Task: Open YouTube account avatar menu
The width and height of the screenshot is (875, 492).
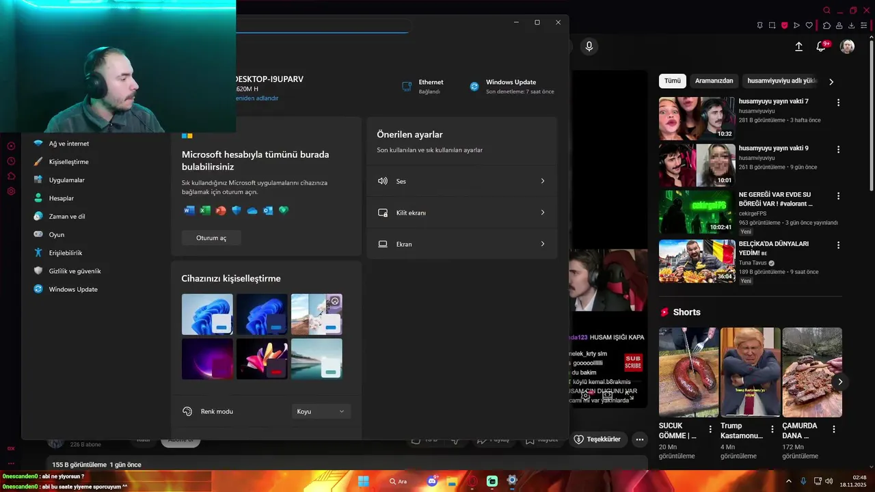Action: 847,46
